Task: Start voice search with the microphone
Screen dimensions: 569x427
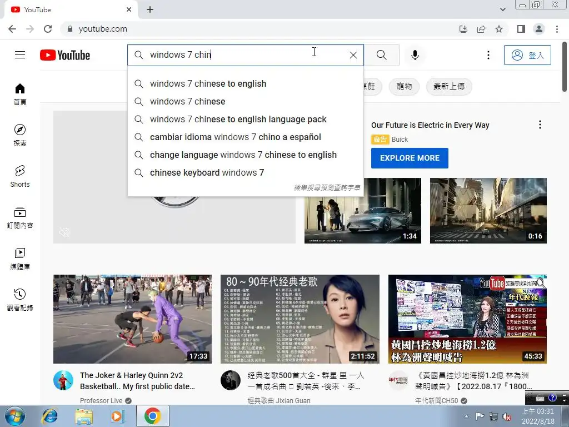Action: click(x=415, y=55)
